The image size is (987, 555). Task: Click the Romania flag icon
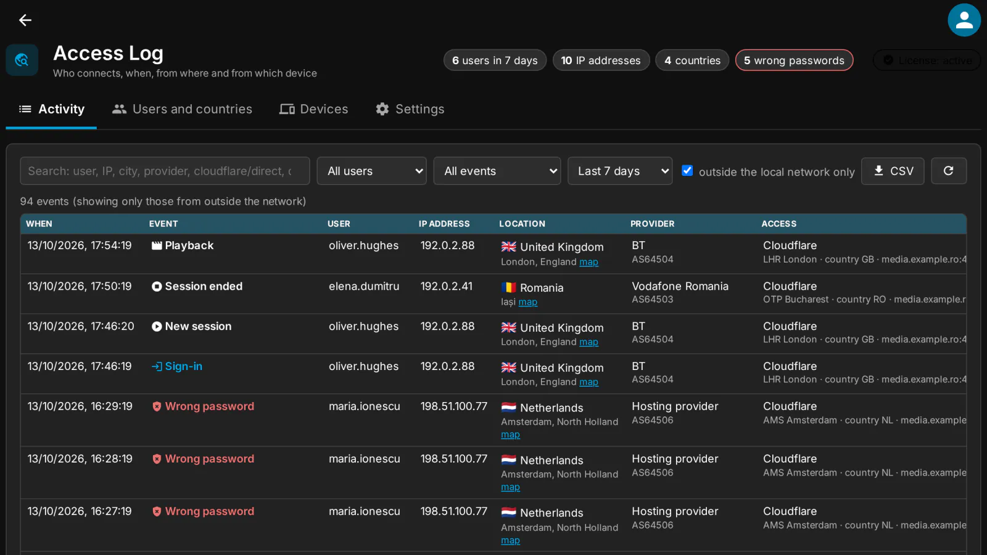[x=509, y=287]
